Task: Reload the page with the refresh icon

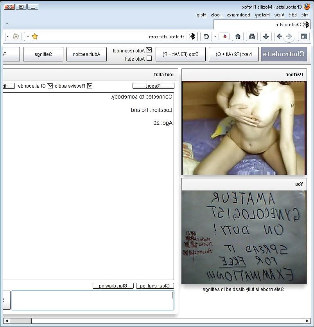Action: [206, 36]
